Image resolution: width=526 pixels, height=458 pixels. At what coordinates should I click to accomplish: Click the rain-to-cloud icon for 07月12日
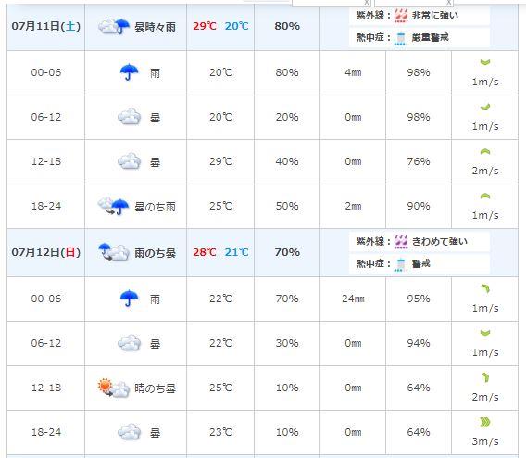(113, 252)
